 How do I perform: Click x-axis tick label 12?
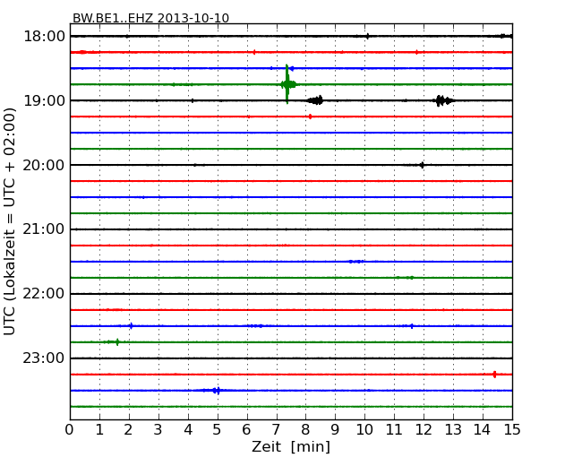coord(424,430)
